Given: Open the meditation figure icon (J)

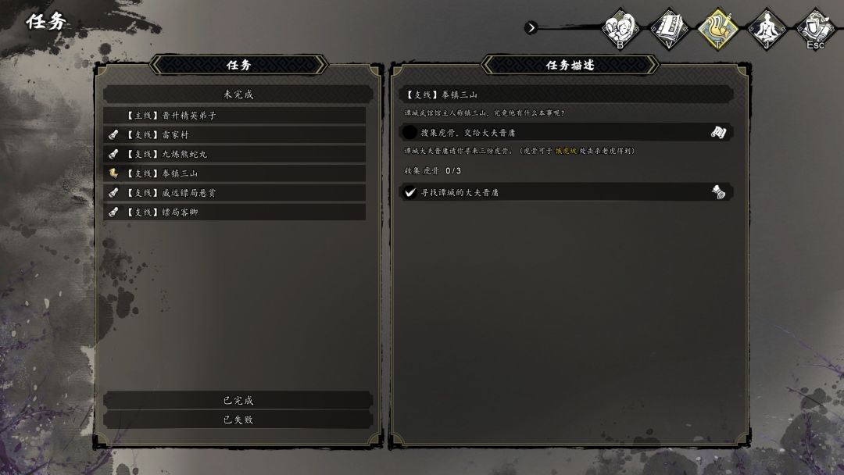Looking at the screenshot, I should [767, 28].
